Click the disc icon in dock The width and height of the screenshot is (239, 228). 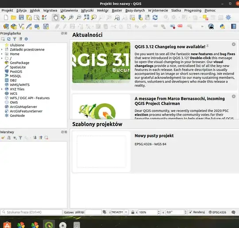63,225
